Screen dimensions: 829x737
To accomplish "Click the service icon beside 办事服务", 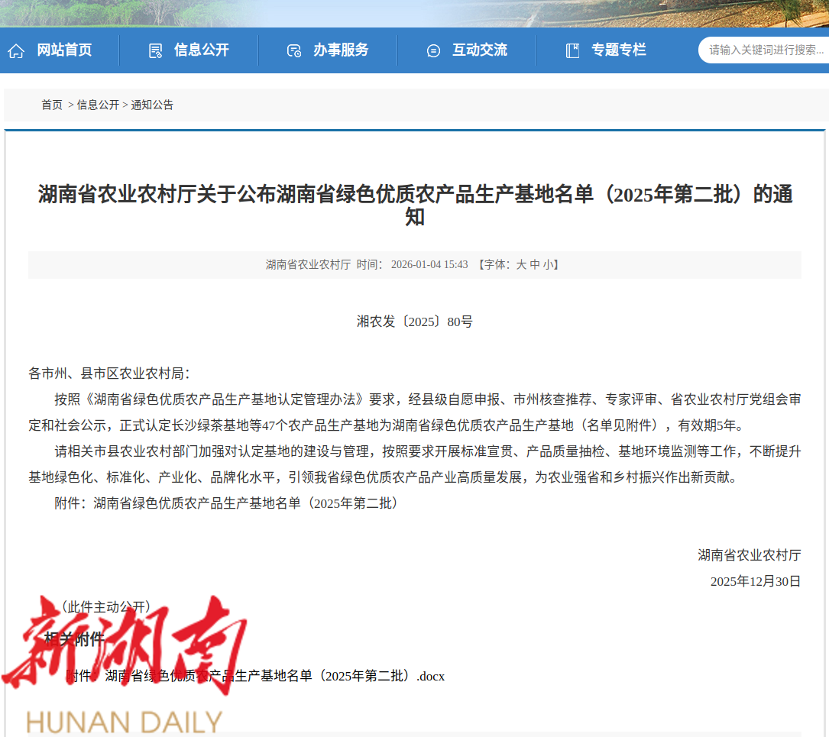I will click(294, 51).
